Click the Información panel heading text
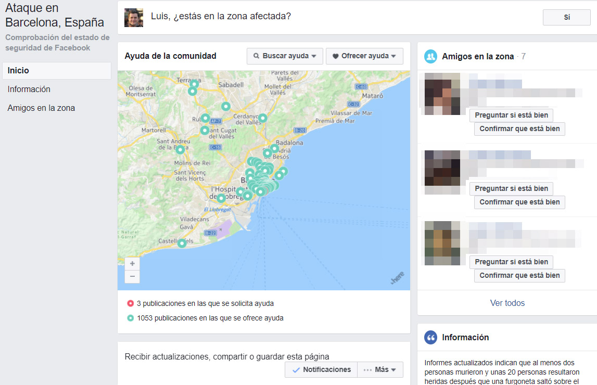The image size is (597, 385). (465, 338)
